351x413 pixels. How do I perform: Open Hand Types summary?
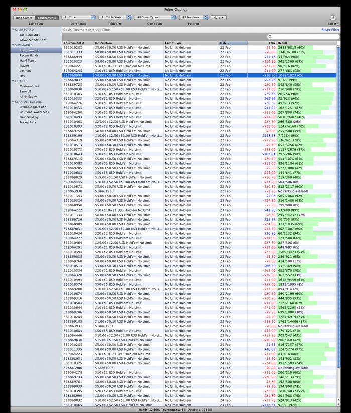click(28, 60)
